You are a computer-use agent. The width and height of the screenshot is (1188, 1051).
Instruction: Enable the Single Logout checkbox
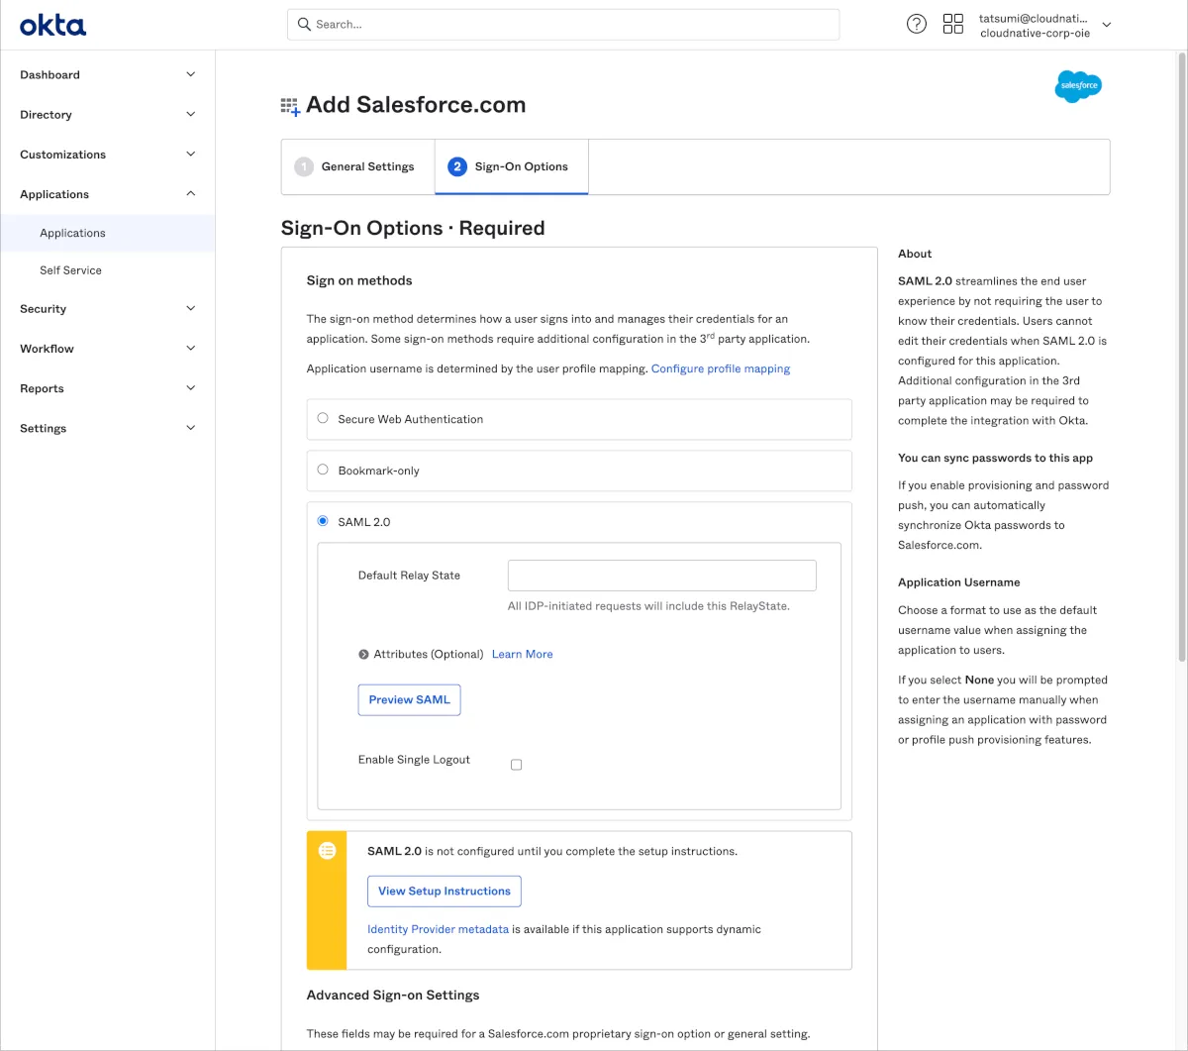coord(516,765)
